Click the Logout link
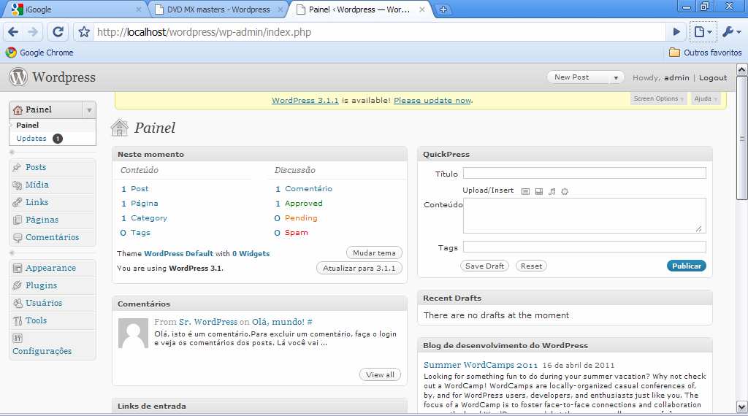The width and height of the screenshot is (748, 416). point(713,77)
